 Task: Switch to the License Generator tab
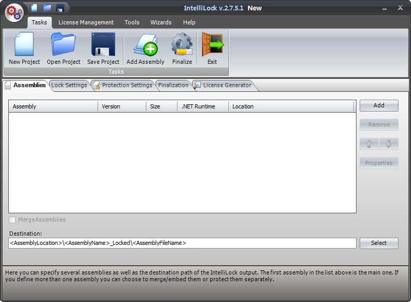pyautogui.click(x=223, y=85)
